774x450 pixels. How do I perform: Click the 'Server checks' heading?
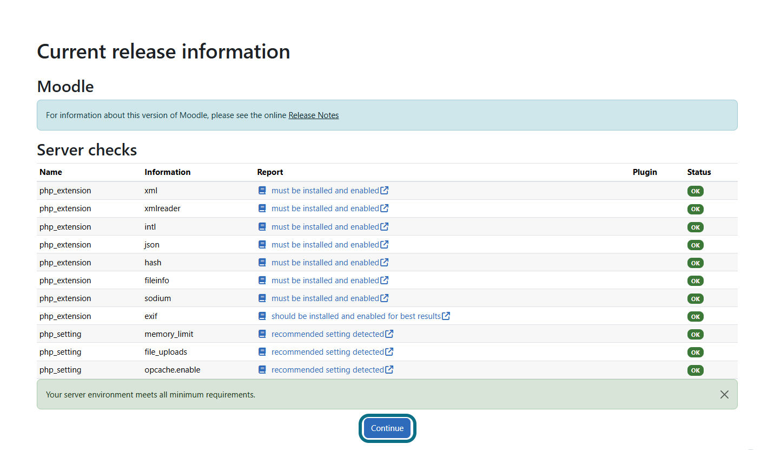click(x=87, y=150)
